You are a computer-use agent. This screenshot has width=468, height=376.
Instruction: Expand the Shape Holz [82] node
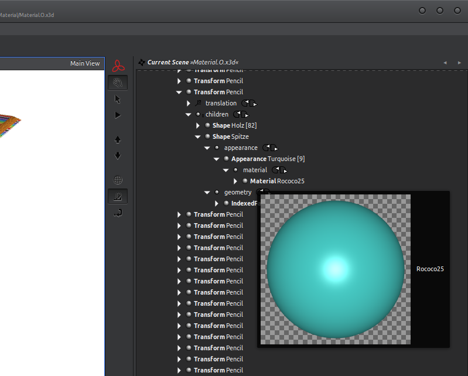point(198,126)
